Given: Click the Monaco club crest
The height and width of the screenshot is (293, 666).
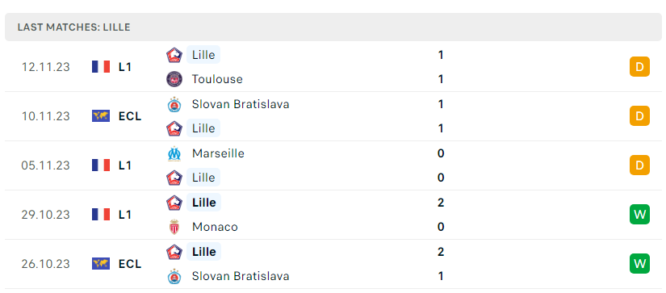Looking at the screenshot, I should point(174,227).
